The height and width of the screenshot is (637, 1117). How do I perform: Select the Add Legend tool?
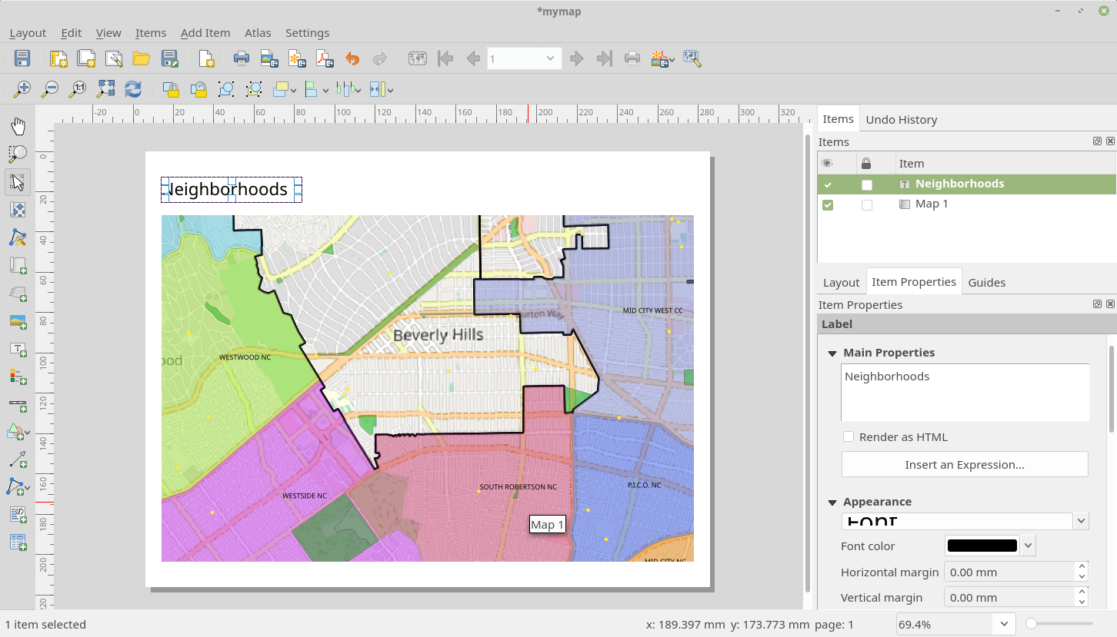click(x=18, y=377)
